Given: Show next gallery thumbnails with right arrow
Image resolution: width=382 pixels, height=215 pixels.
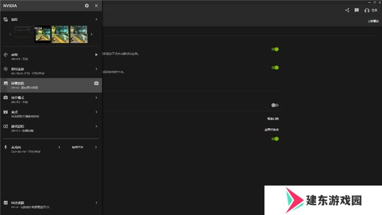Looking at the screenshot, I should pyautogui.click(x=92, y=34).
